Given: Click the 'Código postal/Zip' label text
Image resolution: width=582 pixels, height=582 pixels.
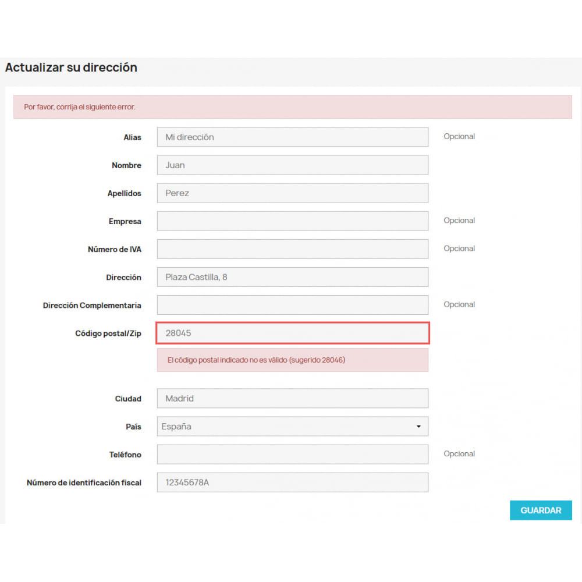Looking at the screenshot, I should [108, 333].
